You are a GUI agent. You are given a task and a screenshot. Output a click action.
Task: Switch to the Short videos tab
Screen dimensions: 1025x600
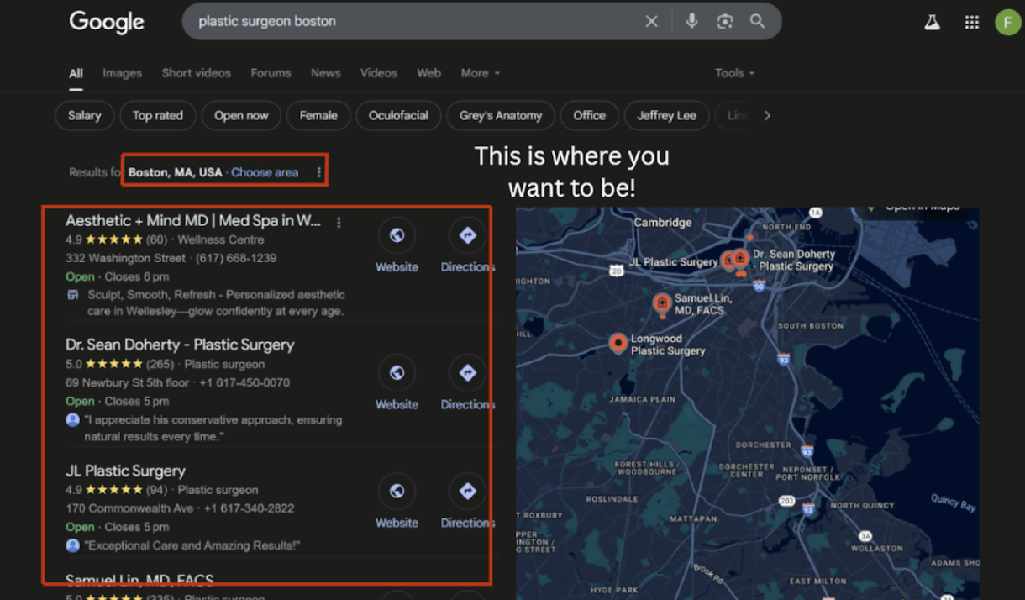[197, 73]
